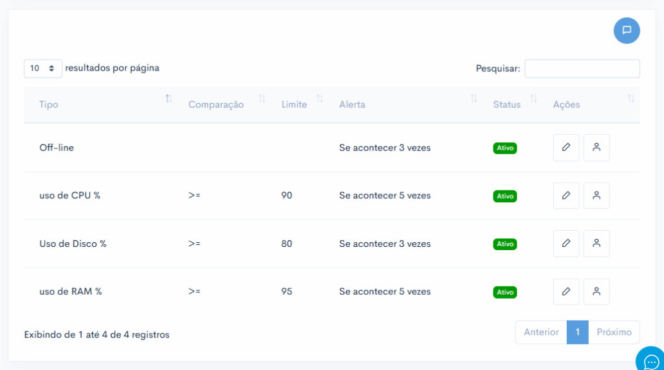This screenshot has height=370, width=664.
Task: Edit the Uso de Disco % alert
Action: click(x=565, y=244)
